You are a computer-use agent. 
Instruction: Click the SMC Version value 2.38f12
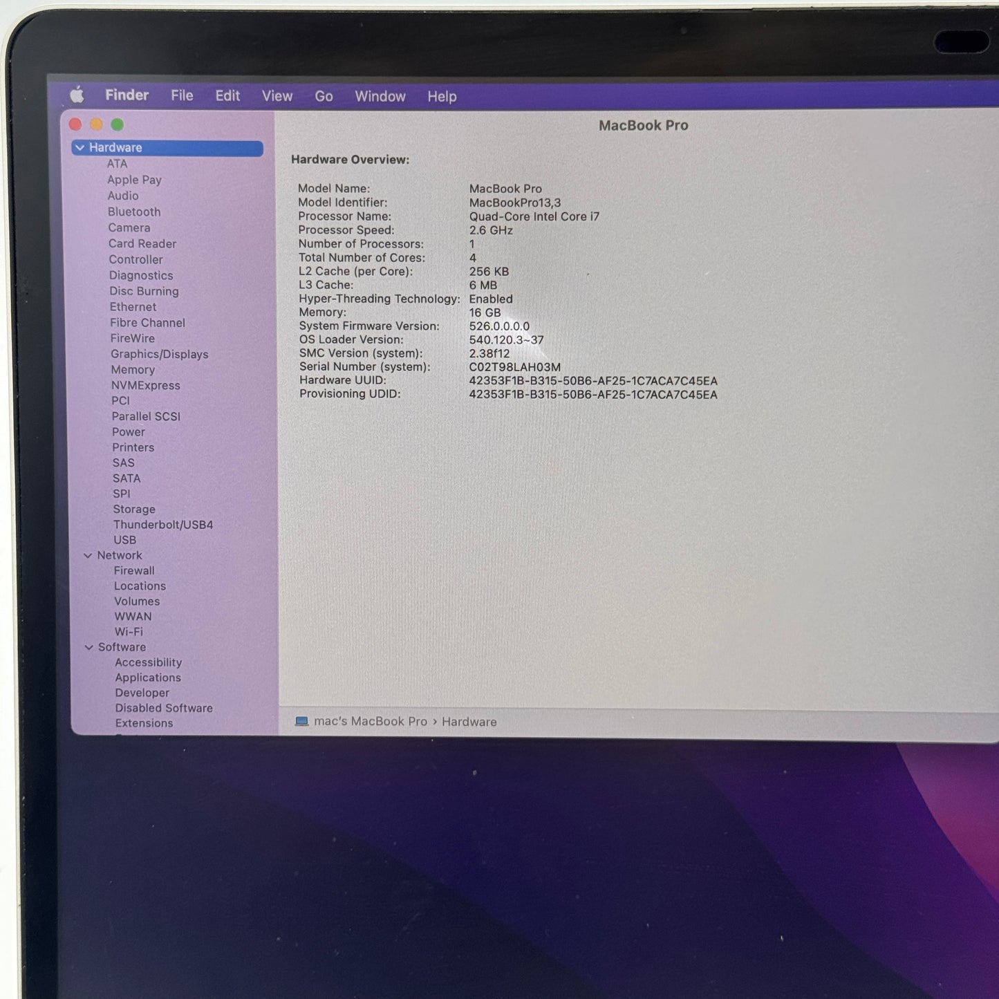(489, 353)
